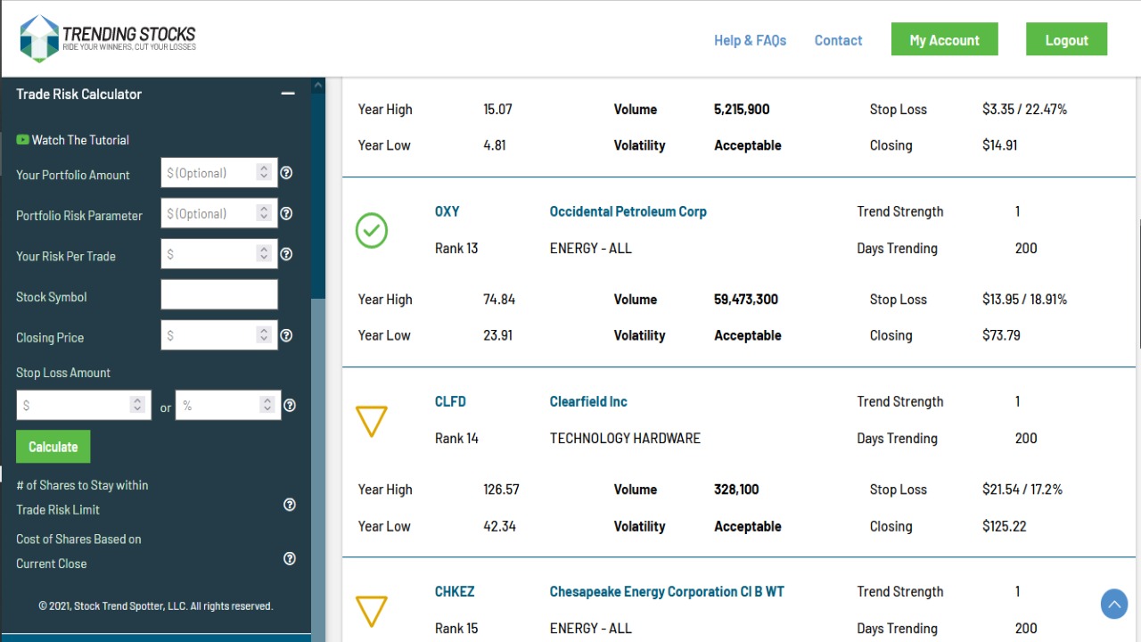Open Chesapeake Energy Corporation Cl B WT link

click(667, 591)
